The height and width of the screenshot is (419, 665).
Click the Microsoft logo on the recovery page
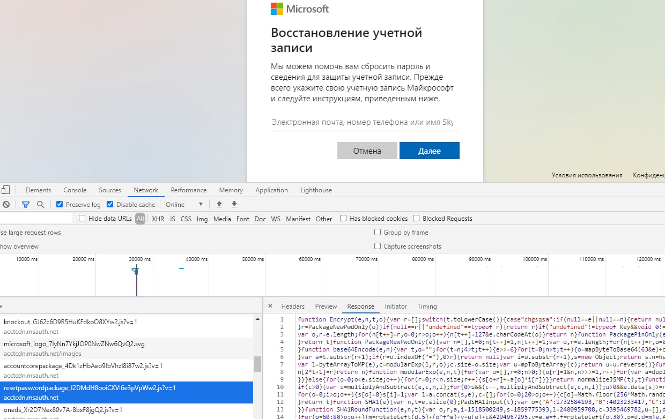coord(299,9)
